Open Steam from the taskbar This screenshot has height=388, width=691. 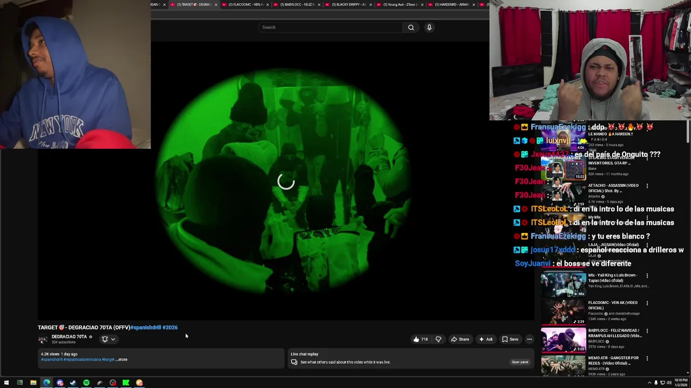pyautogui.click(x=73, y=383)
